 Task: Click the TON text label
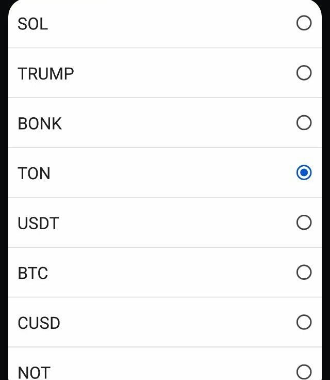(34, 173)
